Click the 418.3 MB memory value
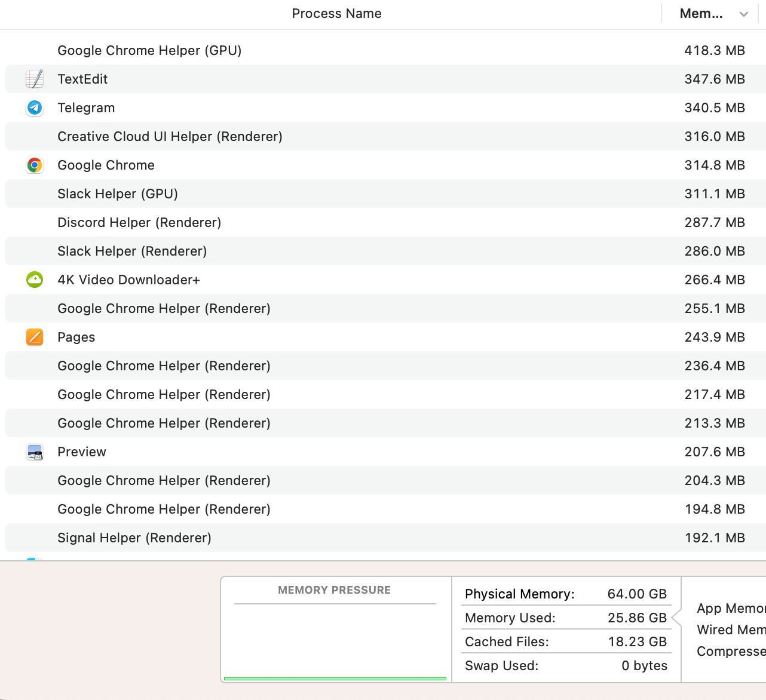This screenshot has width=766, height=700. coord(715,50)
